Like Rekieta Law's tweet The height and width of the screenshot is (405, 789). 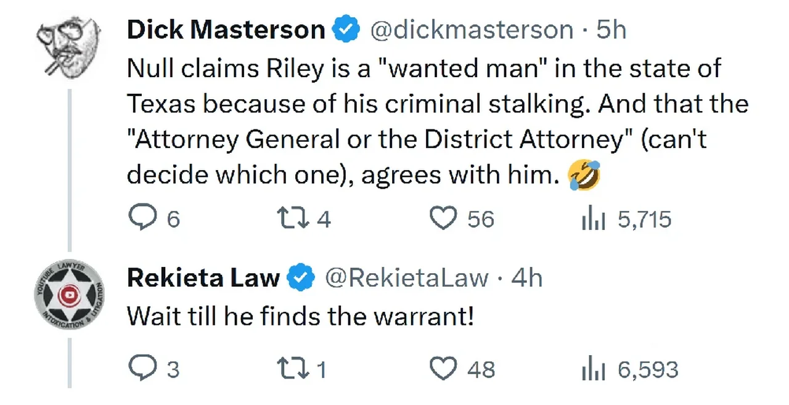(441, 369)
